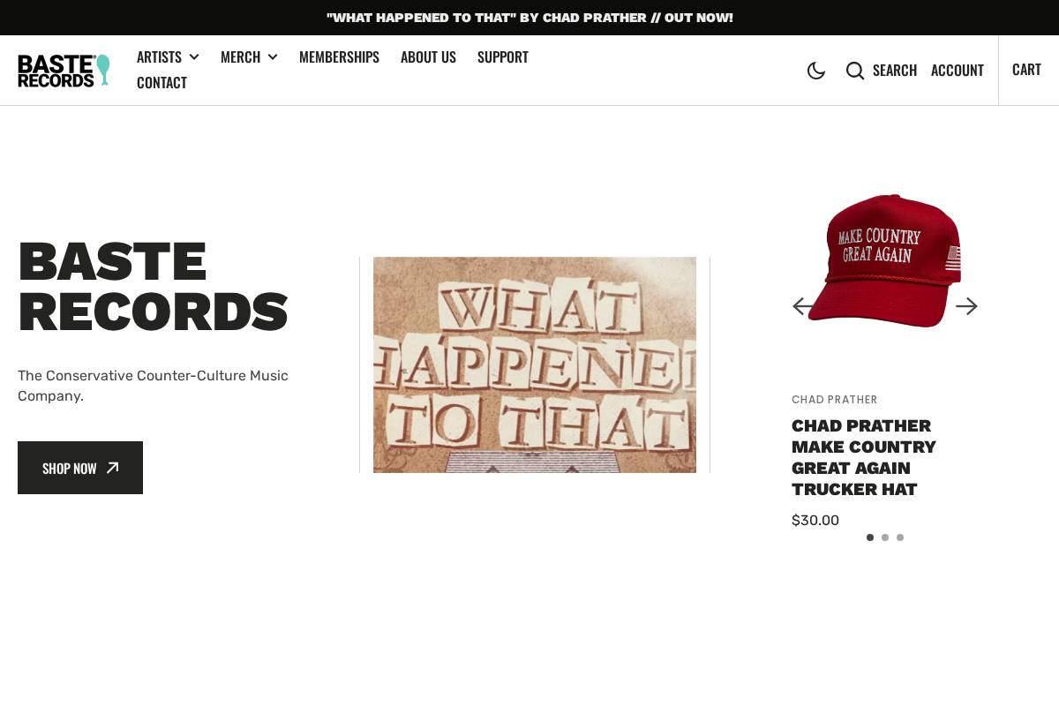Open search using the magnifying glass icon
The width and height of the screenshot is (1059, 706).
coord(854,71)
